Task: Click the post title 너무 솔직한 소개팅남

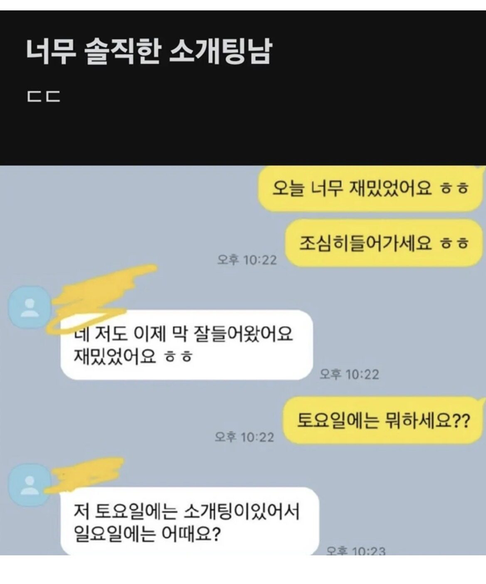Action: tap(149, 52)
